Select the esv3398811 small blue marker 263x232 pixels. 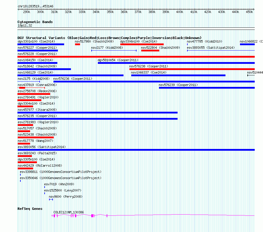[x=20, y=175]
